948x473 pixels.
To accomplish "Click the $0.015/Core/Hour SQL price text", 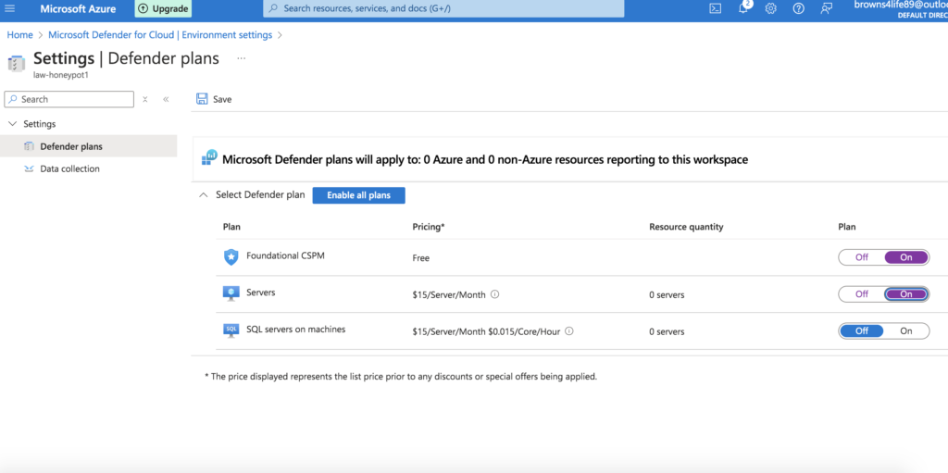I will (524, 331).
